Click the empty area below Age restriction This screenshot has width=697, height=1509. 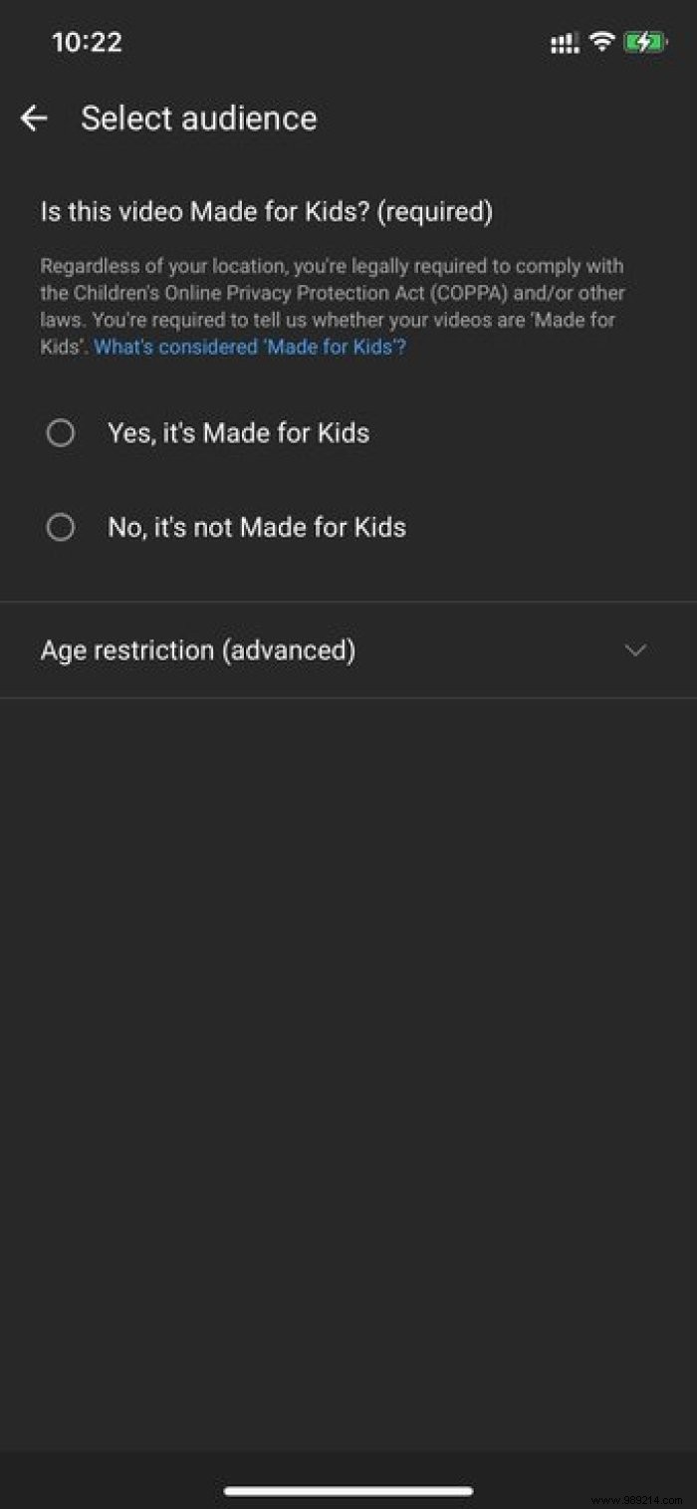click(348, 996)
